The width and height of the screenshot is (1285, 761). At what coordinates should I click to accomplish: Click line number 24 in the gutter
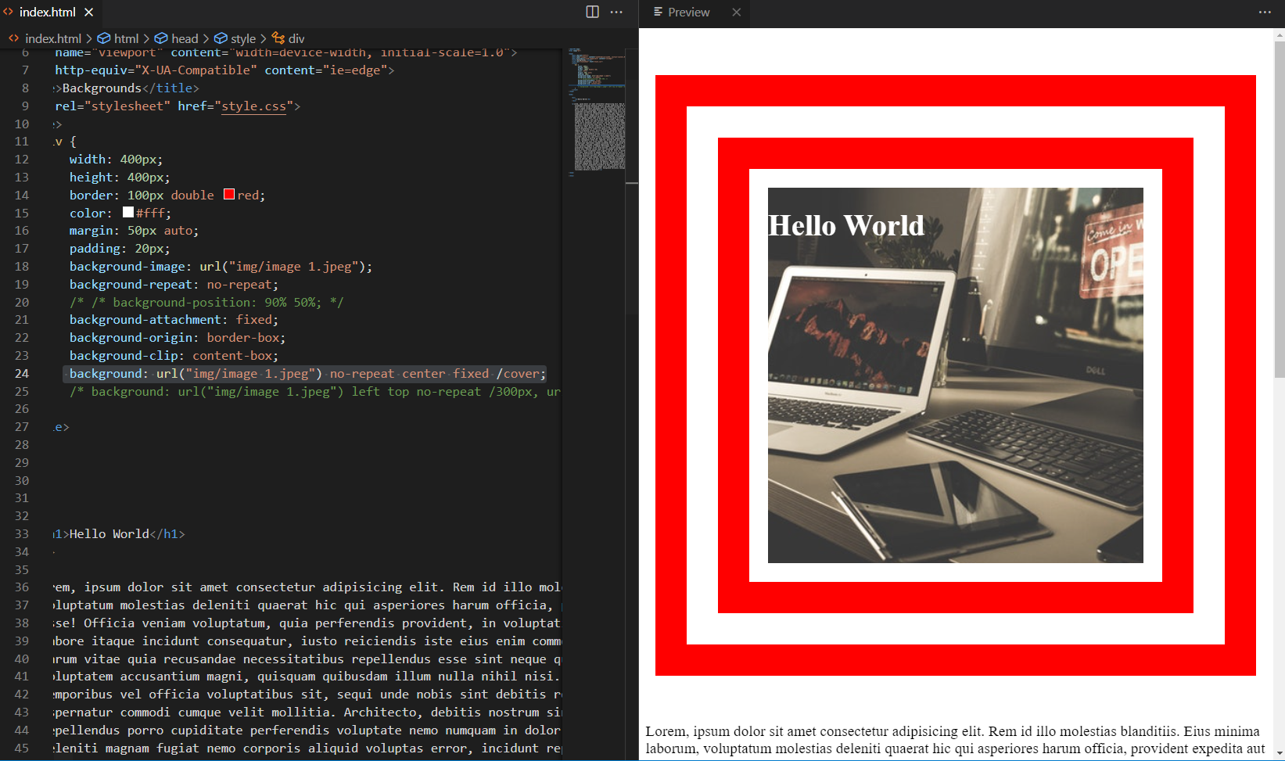tap(22, 373)
